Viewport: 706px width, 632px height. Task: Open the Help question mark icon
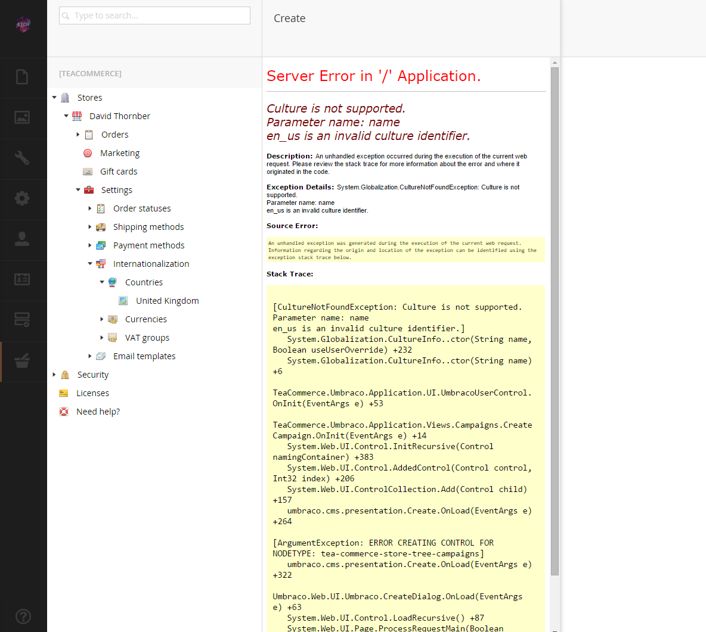pos(23,617)
